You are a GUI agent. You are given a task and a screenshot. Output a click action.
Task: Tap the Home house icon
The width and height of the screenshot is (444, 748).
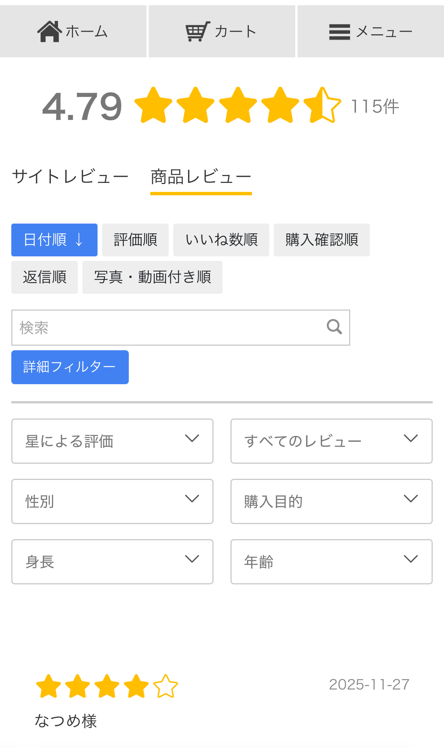pos(49,32)
